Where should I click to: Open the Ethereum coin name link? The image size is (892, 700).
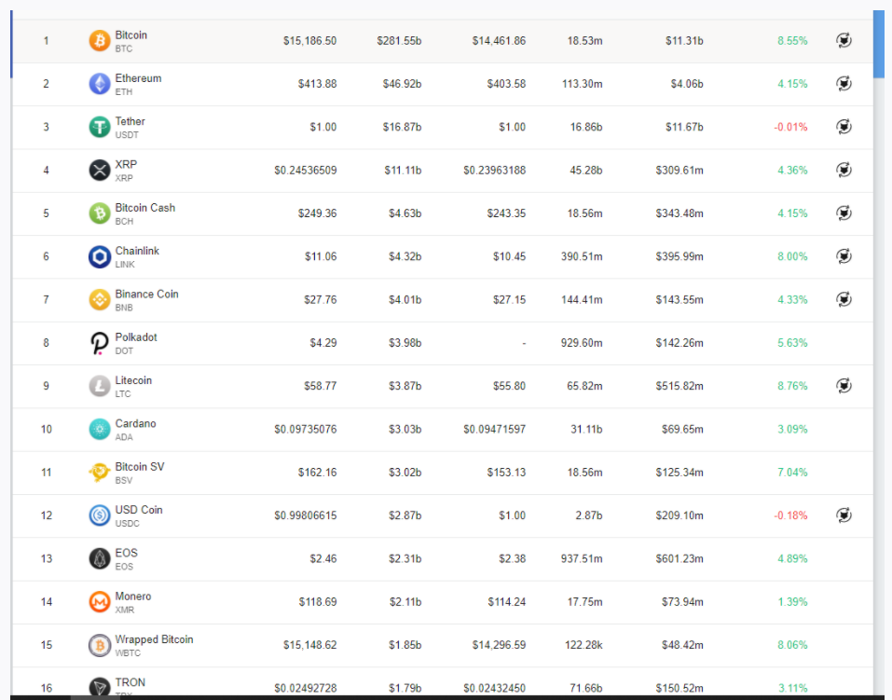[x=138, y=78]
